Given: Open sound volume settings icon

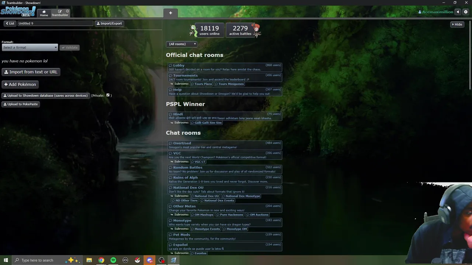Looking at the screenshot, I should (x=458, y=12).
